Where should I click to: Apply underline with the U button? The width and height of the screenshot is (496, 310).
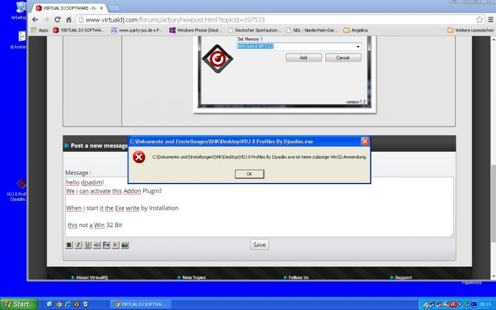coord(87,245)
